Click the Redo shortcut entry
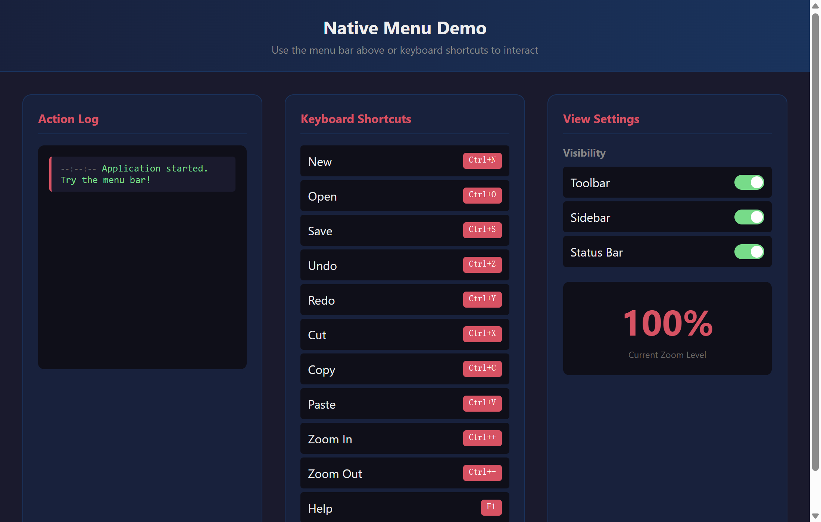The width and height of the screenshot is (821, 522). pos(405,300)
